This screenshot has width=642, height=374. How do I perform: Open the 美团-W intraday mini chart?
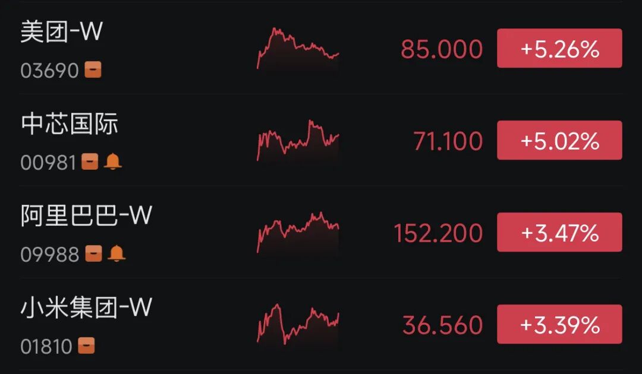[x=298, y=49]
